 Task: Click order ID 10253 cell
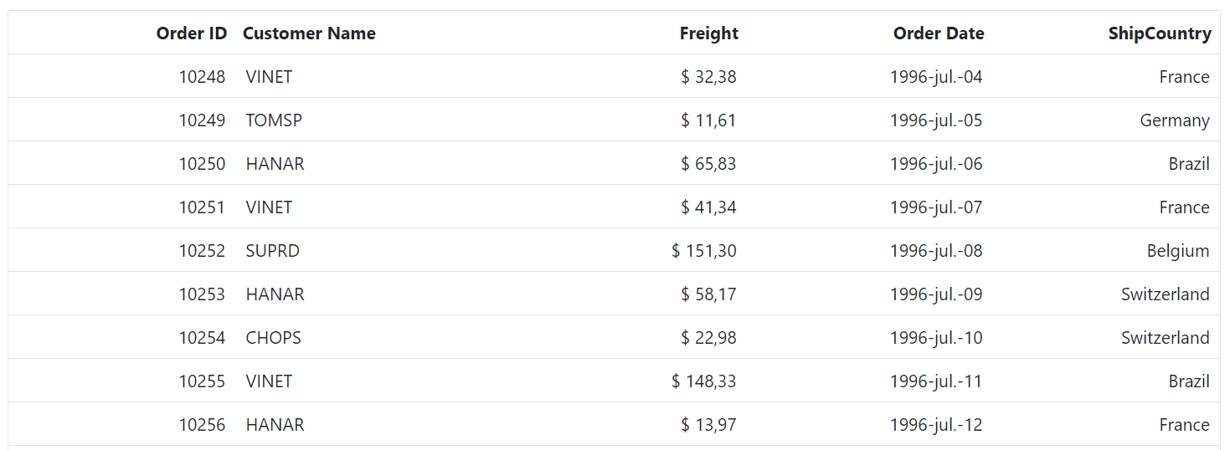[202, 294]
